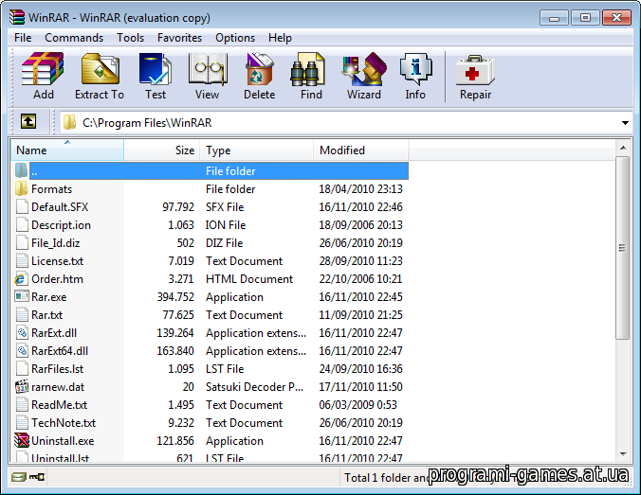Sort by Size column header
The width and height of the screenshot is (641, 495).
[162, 150]
